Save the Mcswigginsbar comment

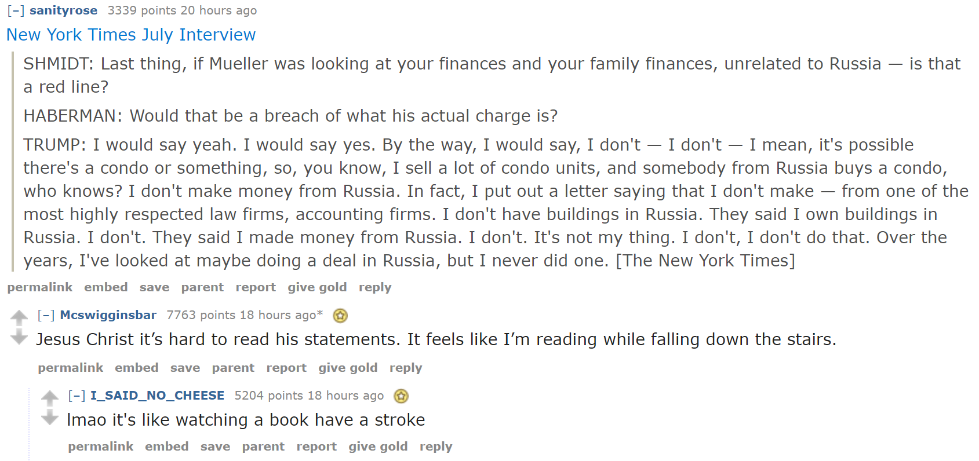coord(185,368)
